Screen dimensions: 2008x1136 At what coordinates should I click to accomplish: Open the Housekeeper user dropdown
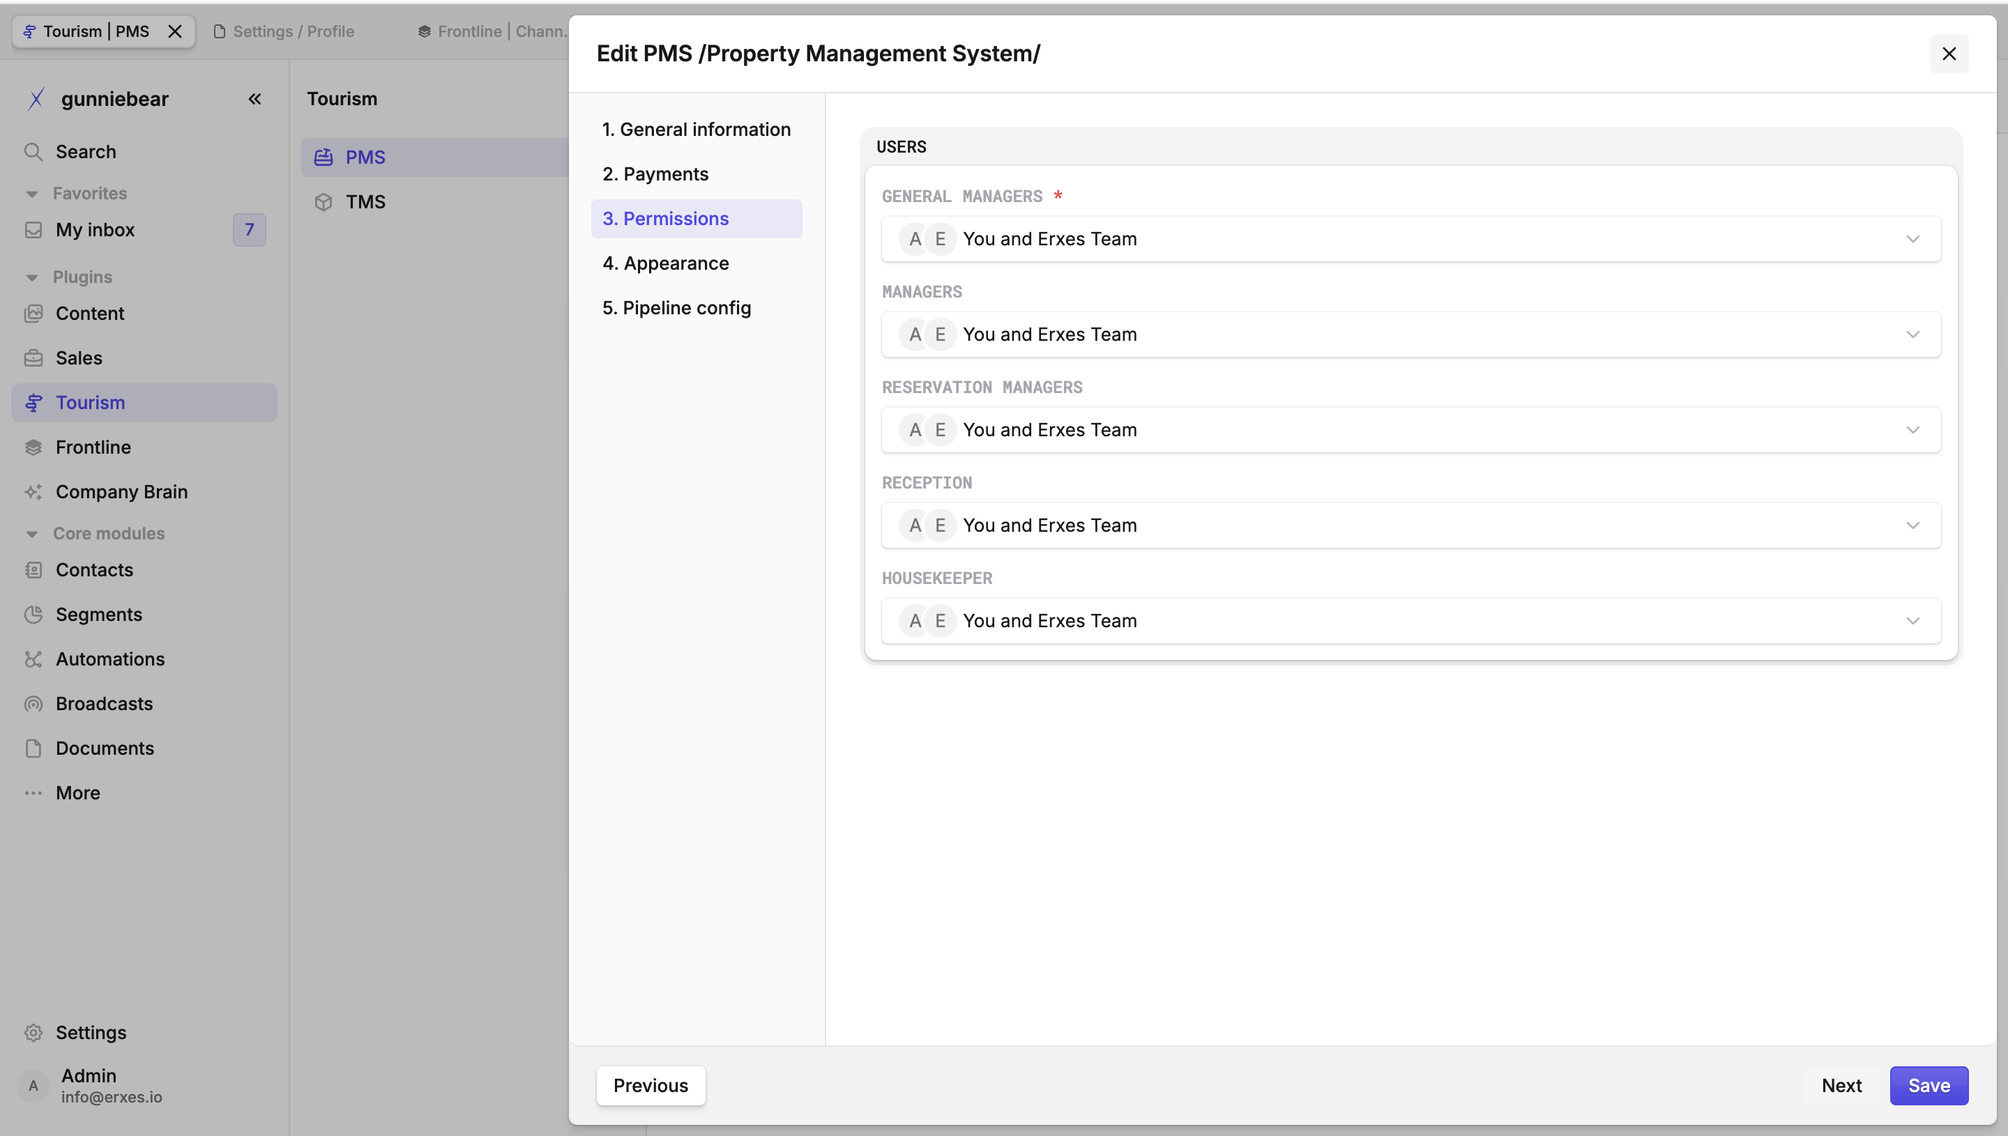1411,620
